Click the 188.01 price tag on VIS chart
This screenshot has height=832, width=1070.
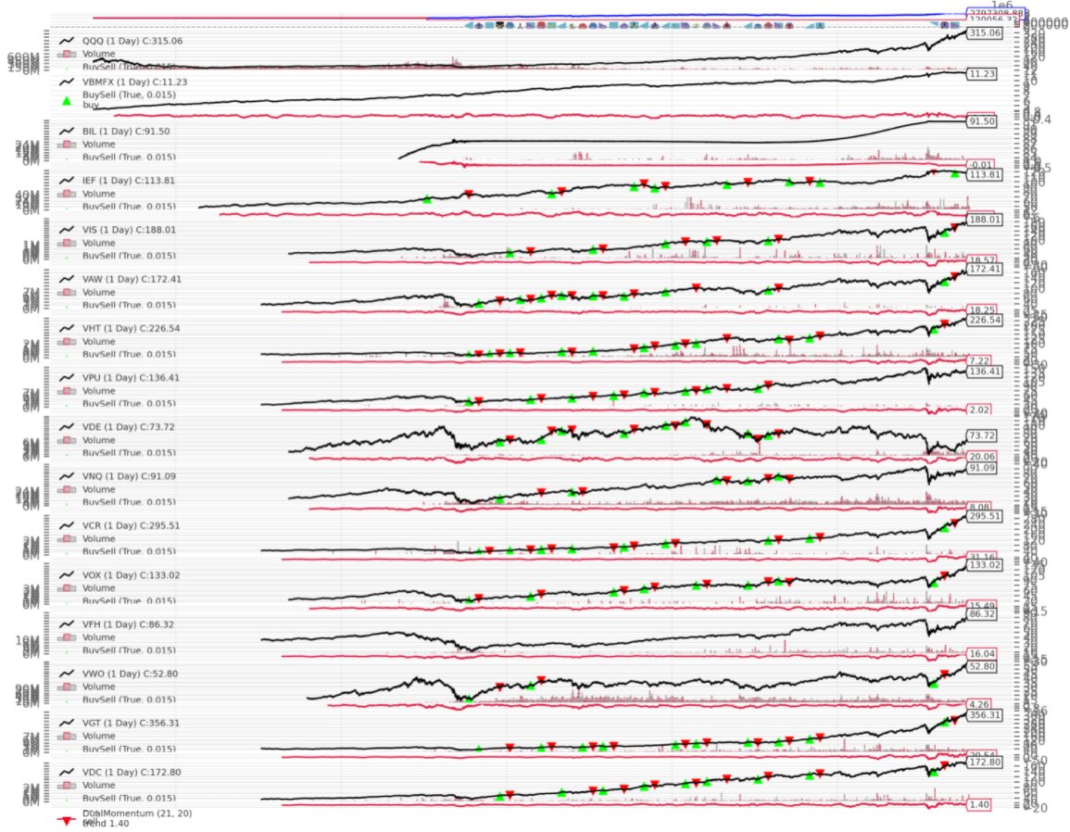(x=984, y=220)
